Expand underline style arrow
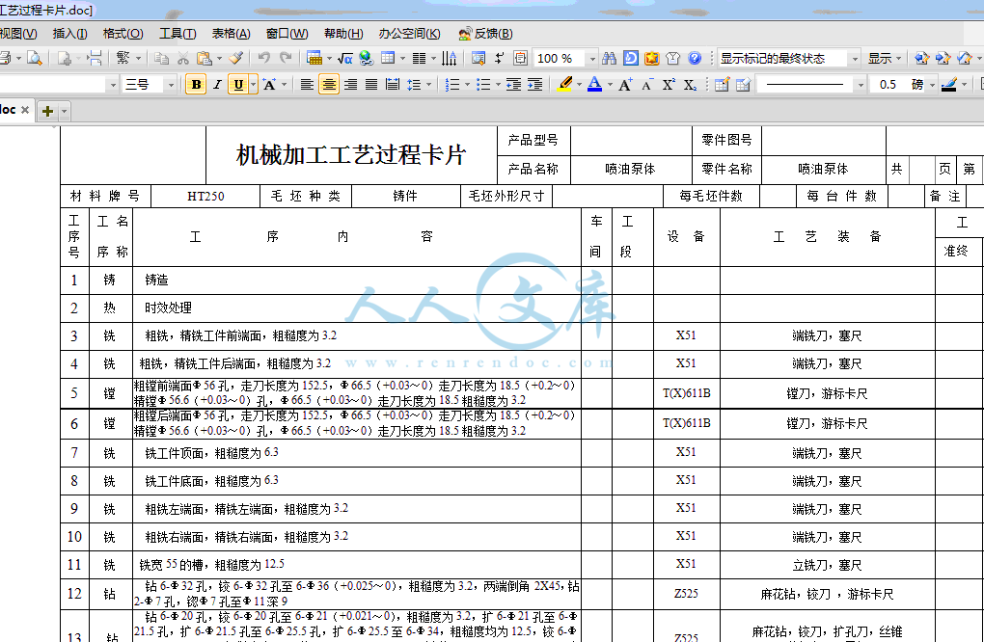Image resolution: width=984 pixels, height=642 pixels. [253, 85]
